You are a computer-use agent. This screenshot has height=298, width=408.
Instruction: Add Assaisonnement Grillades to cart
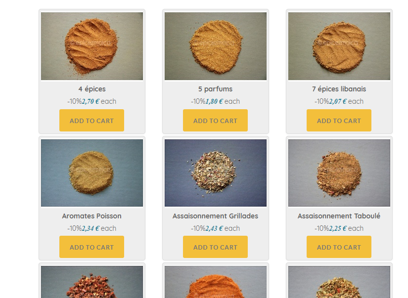click(x=215, y=247)
